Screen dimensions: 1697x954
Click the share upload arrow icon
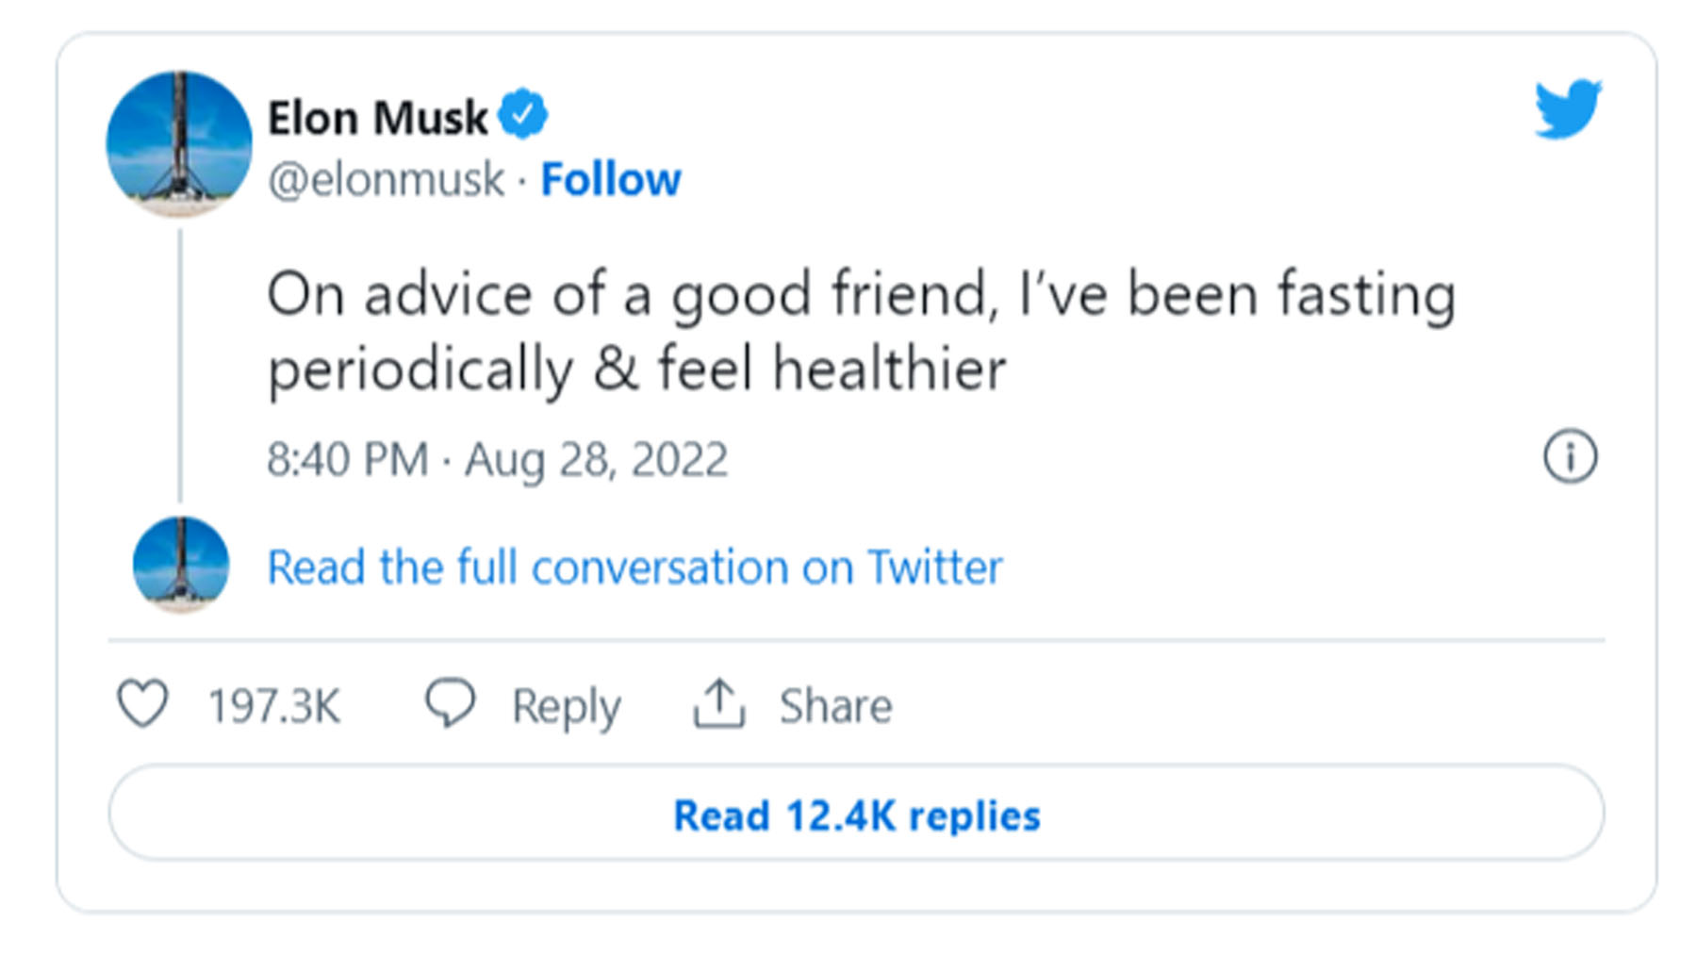point(718,704)
